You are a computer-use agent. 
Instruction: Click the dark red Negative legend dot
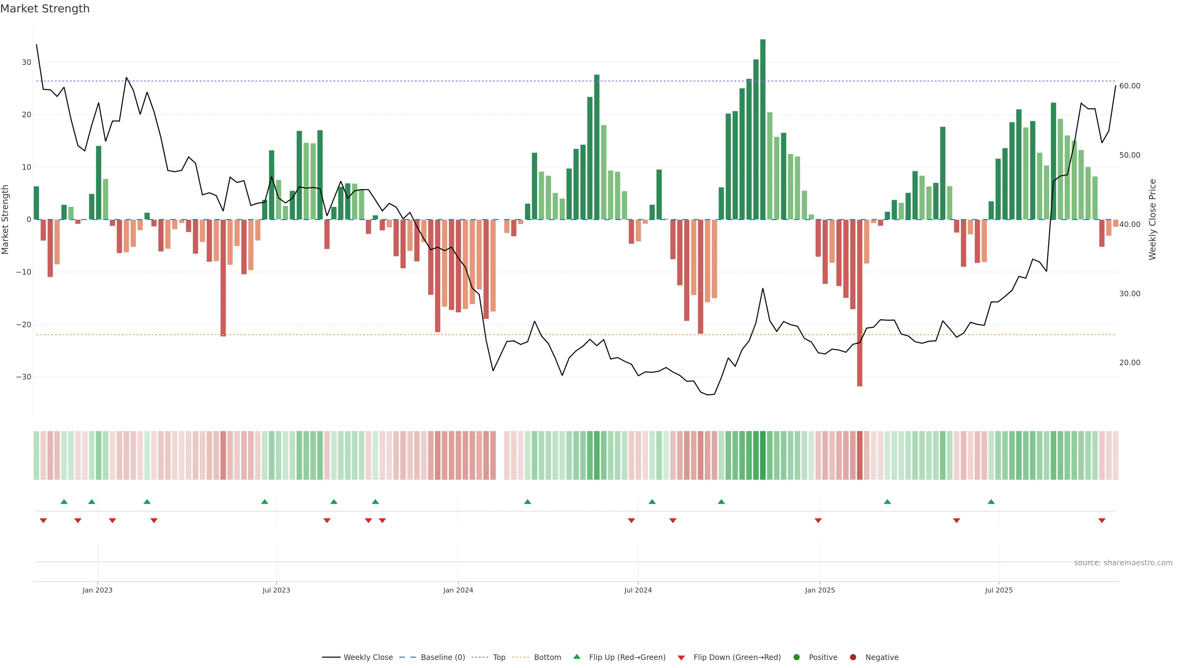point(853,657)
